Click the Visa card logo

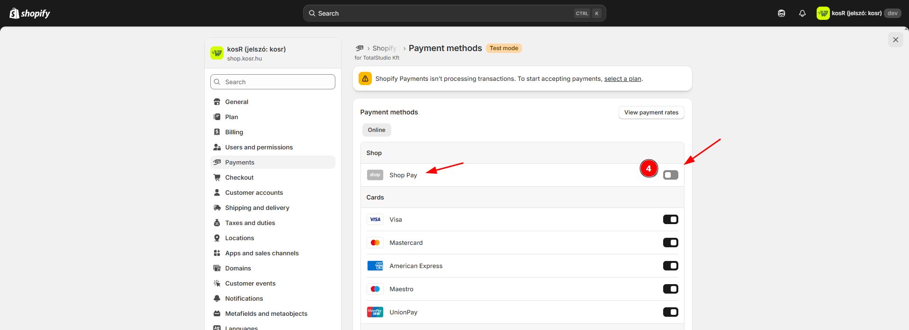[x=375, y=219]
